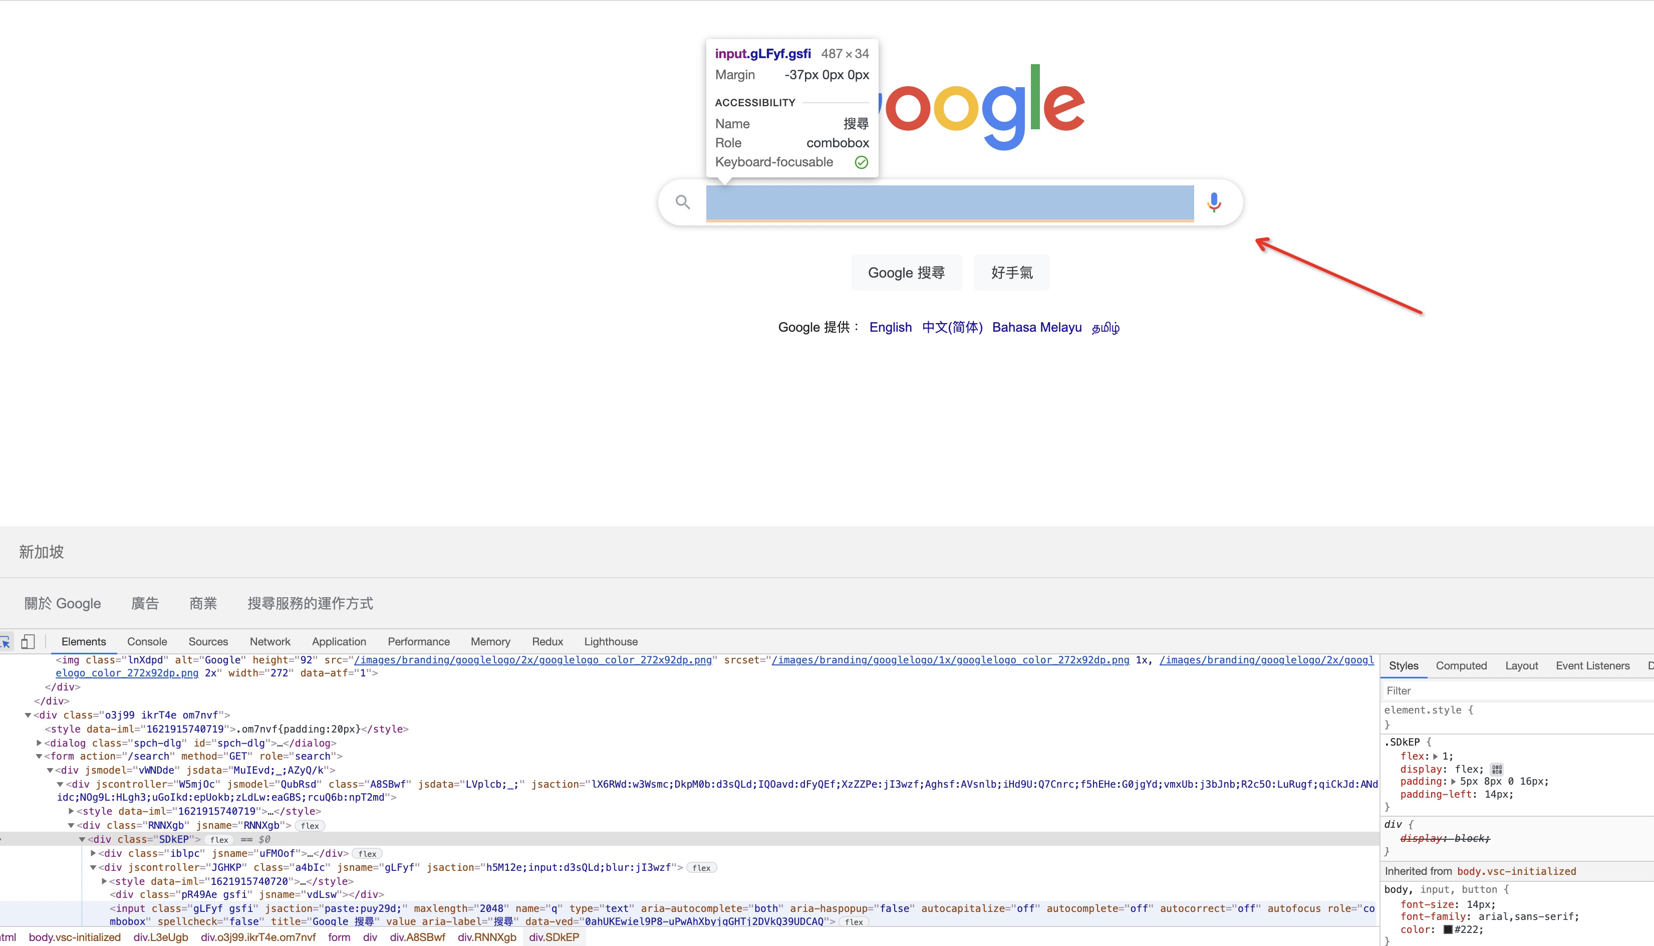Screen dimensions: 1654x946
Task: Click the 好手氣 button
Action: pos(1011,273)
